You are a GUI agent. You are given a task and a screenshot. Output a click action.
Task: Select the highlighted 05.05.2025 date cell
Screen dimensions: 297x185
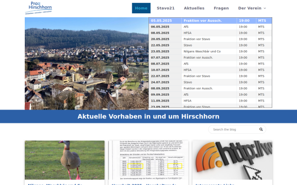pos(165,21)
